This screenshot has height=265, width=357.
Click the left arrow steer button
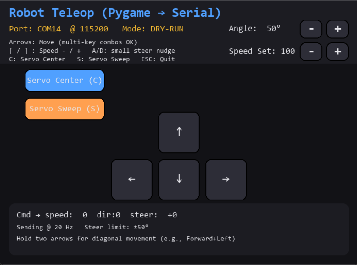[131, 180]
